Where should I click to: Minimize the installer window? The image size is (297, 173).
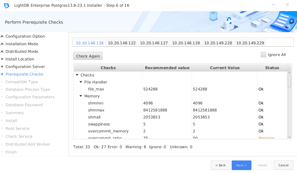pos(273,5)
